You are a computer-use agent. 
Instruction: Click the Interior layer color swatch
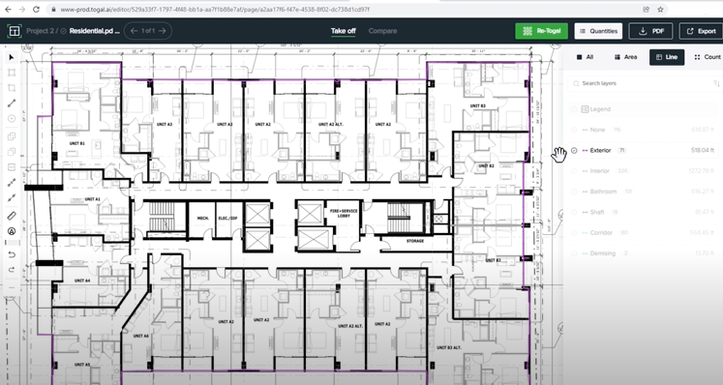586,171
